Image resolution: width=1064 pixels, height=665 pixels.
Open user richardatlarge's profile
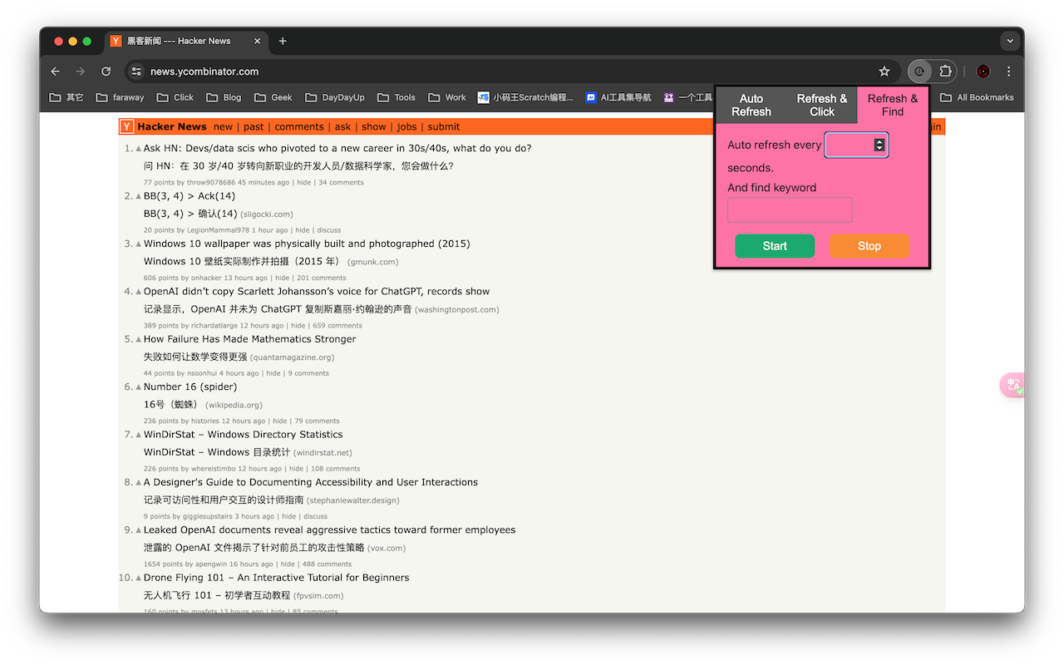coord(214,326)
